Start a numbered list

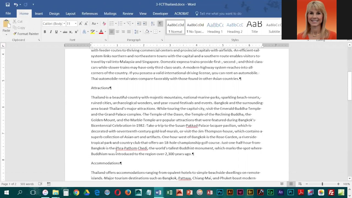point(120,24)
